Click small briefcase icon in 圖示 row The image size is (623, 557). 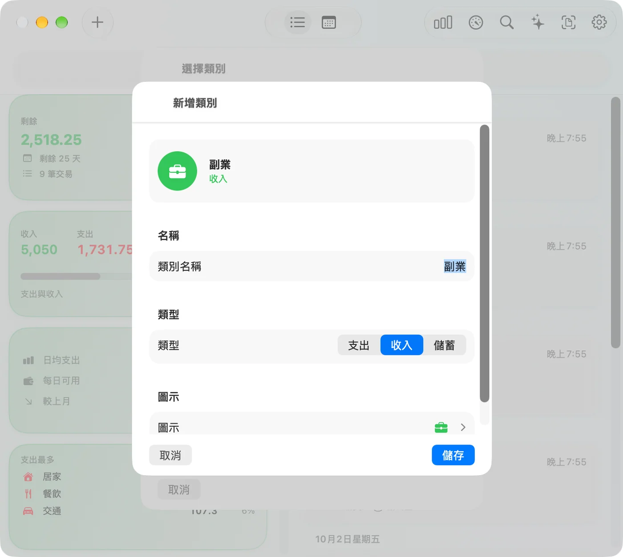pyautogui.click(x=441, y=427)
